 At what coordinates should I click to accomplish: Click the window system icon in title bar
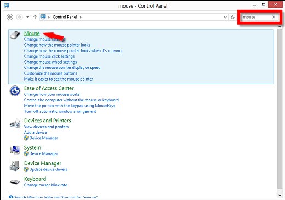7,5
